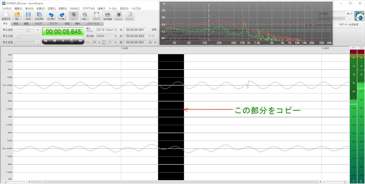365x184 pixels.
Task: Open the 音質(Q) menu
Action: click(x=63, y=9)
